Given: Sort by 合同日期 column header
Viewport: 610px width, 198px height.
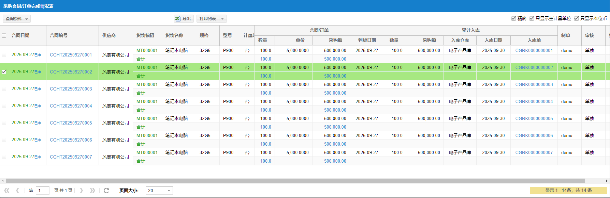Looking at the screenshot, I should click(x=20, y=35).
